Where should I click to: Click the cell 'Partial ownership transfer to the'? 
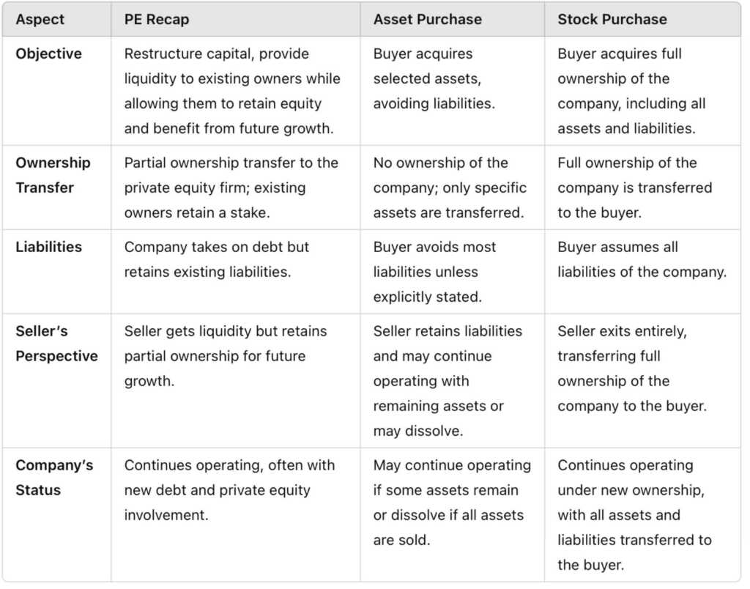point(231,188)
